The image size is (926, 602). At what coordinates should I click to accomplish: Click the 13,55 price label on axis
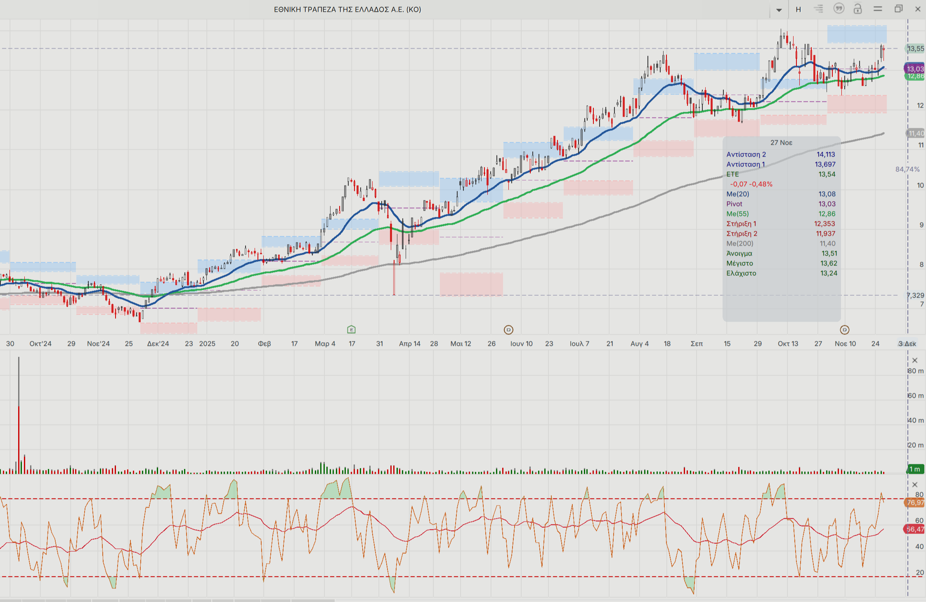[915, 49]
